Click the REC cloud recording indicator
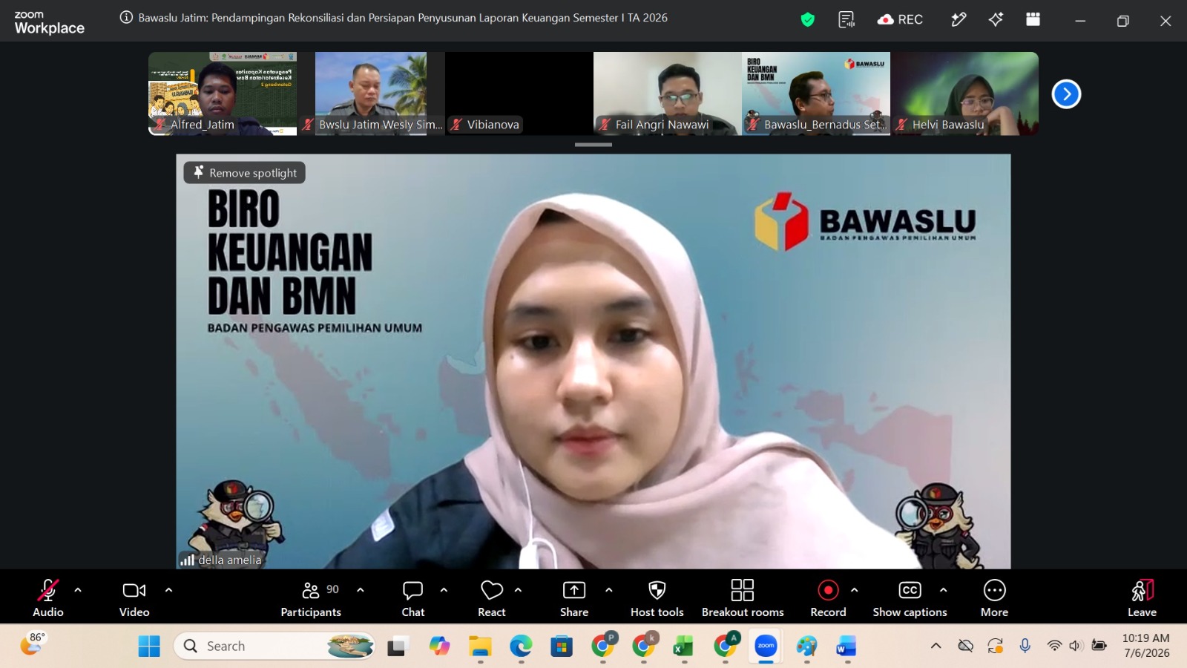 (x=900, y=20)
